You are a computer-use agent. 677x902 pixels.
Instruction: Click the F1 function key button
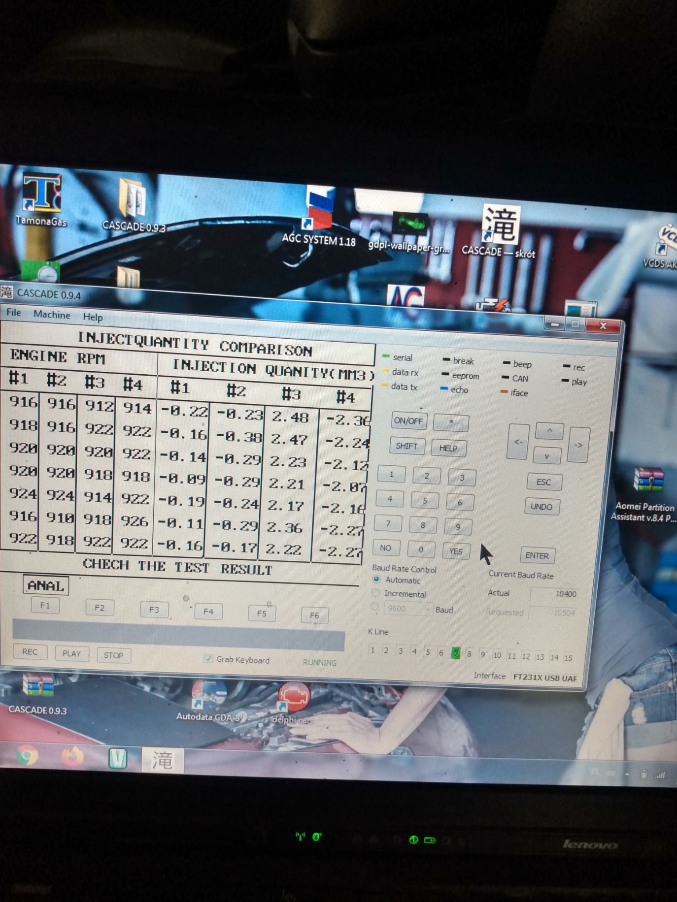tap(45, 605)
